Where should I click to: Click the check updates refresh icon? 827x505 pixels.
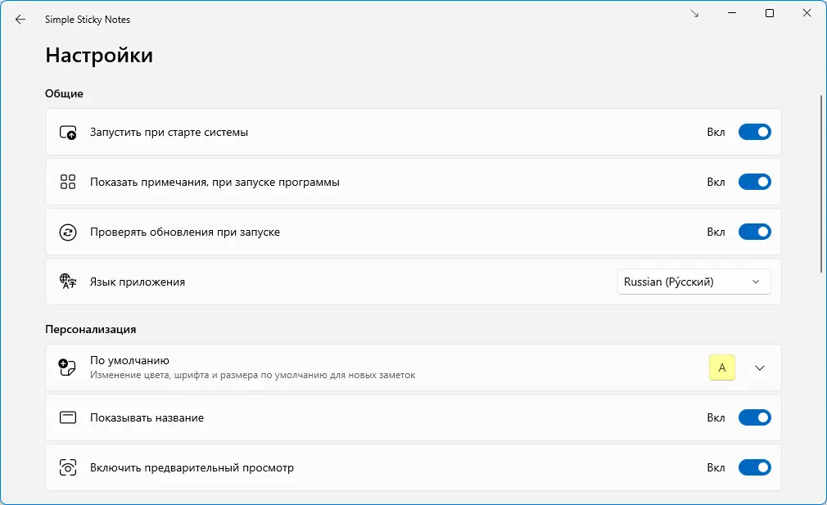click(68, 232)
